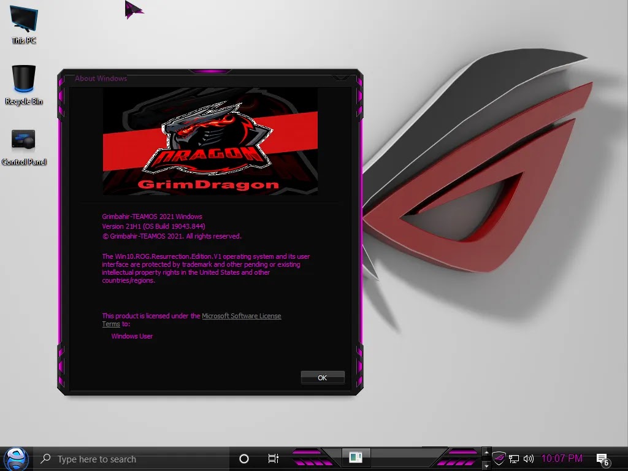Focus the 'Type here to search' box
Image resolution: width=628 pixels, height=471 pixels.
point(131,459)
